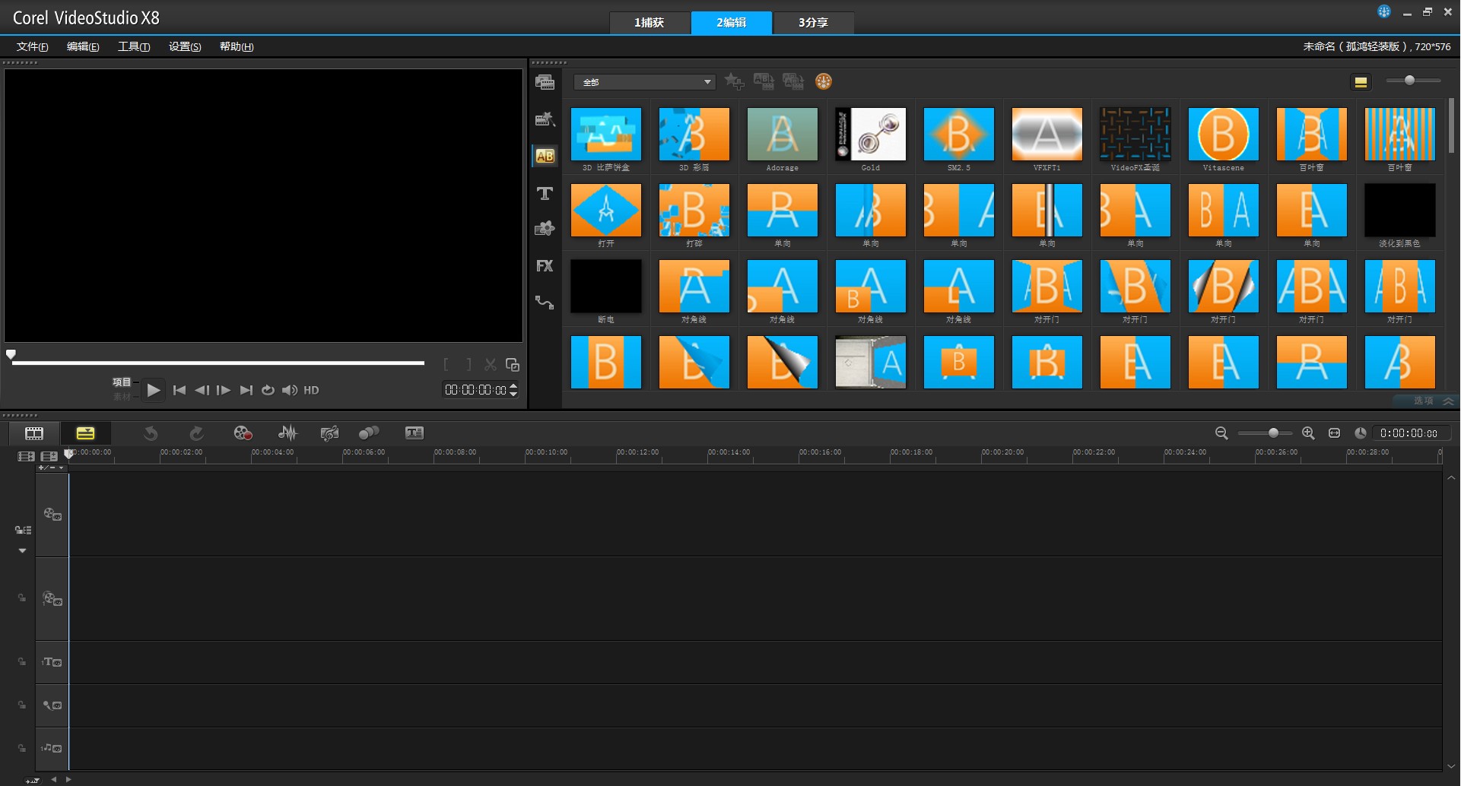Open the Sound Mixer waveform icon
The width and height of the screenshot is (1461, 786).
287,433
